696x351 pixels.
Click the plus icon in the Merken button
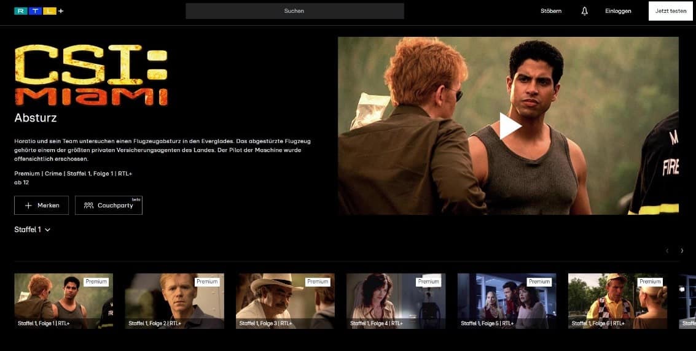(28, 206)
